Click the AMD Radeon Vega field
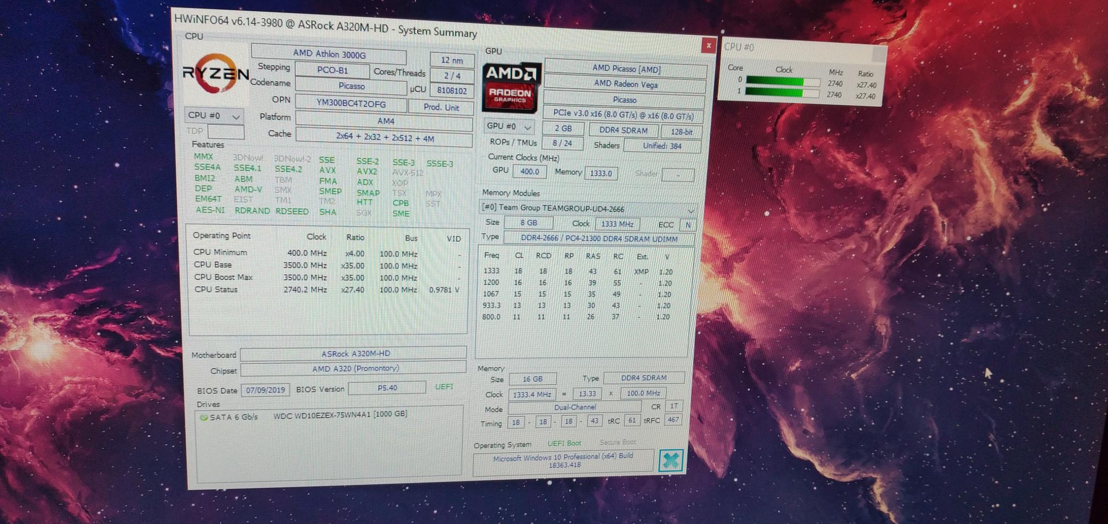The height and width of the screenshot is (524, 1108). tap(625, 84)
